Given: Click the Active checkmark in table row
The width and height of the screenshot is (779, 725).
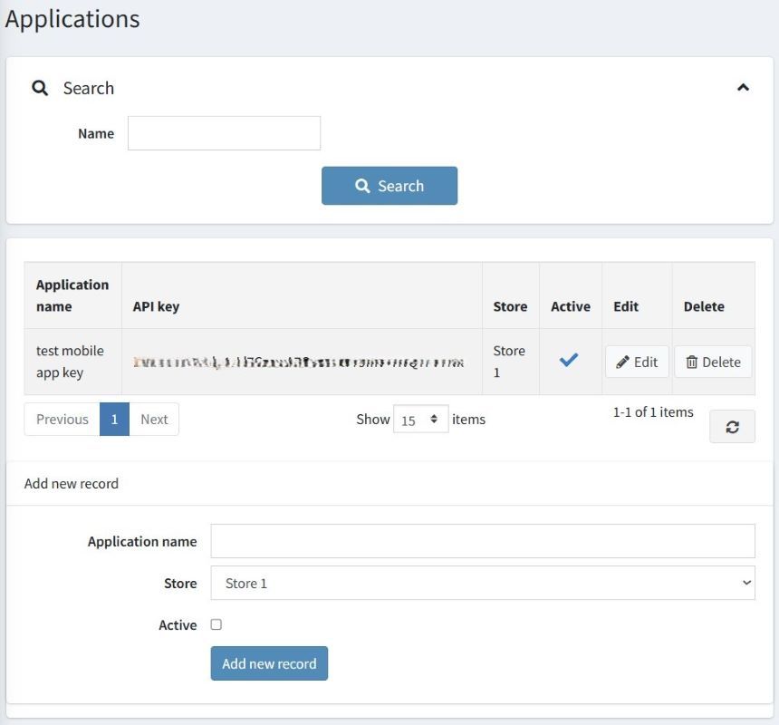Looking at the screenshot, I should pyautogui.click(x=569, y=360).
